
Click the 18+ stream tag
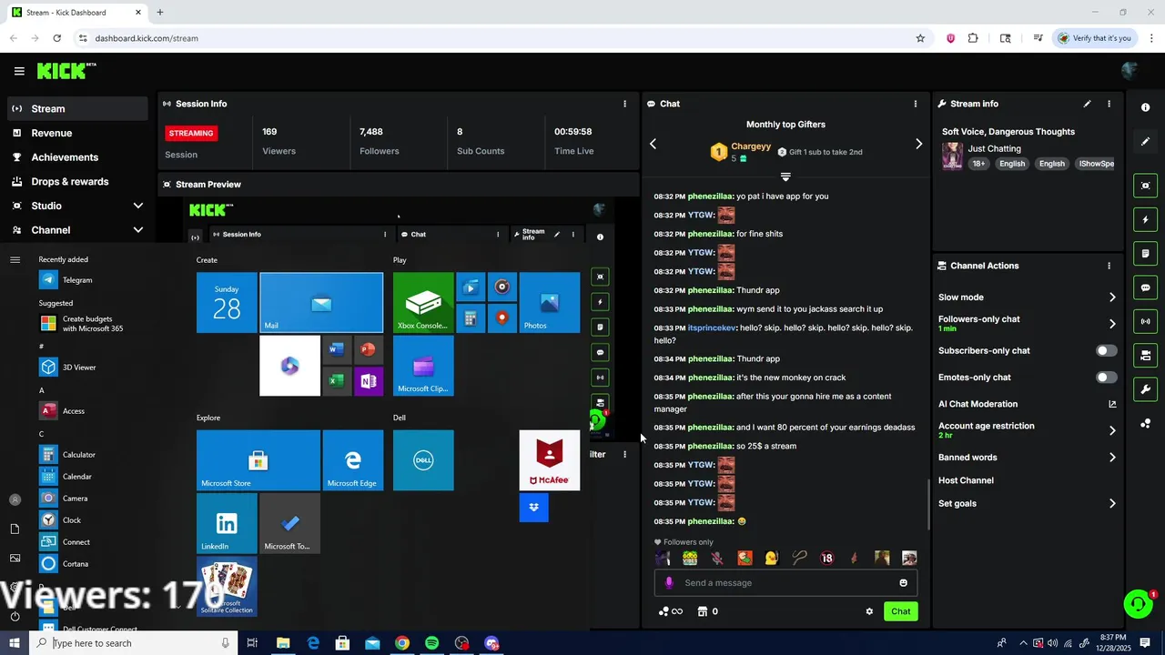(x=978, y=164)
